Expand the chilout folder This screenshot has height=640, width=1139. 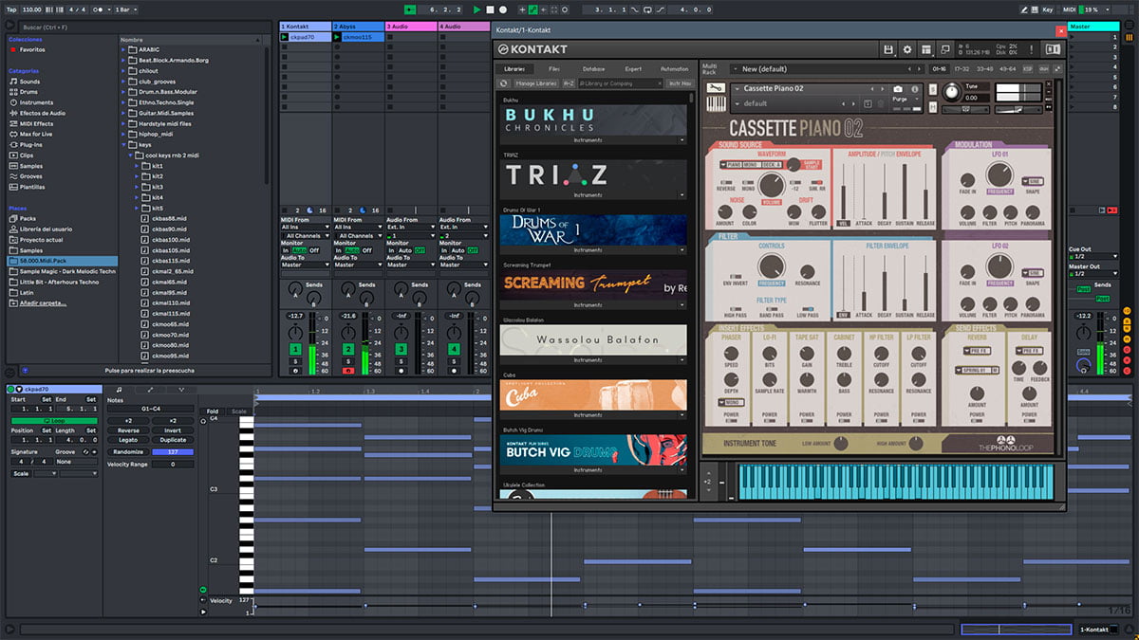click(124, 70)
